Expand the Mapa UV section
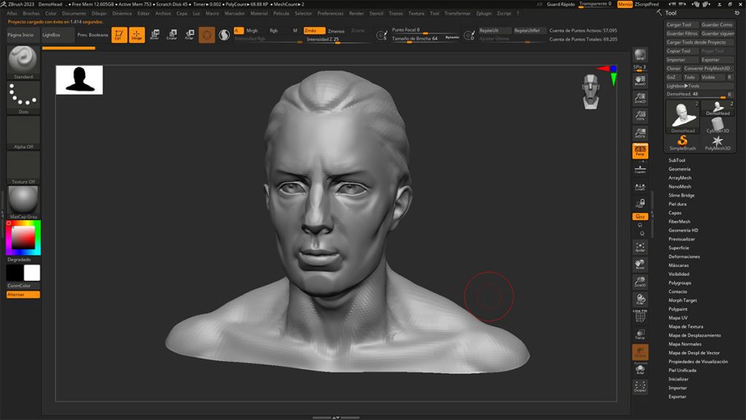 (x=678, y=318)
